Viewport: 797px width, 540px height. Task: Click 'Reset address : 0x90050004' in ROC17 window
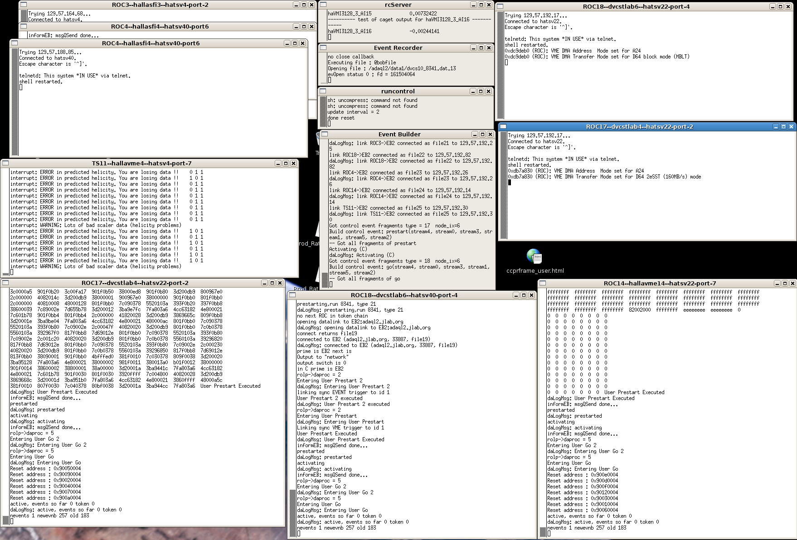pyautogui.click(x=45, y=468)
